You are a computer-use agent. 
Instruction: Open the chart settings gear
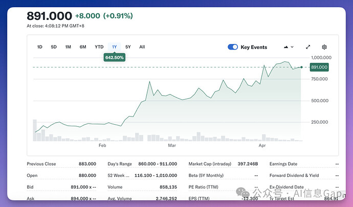[x=324, y=47]
